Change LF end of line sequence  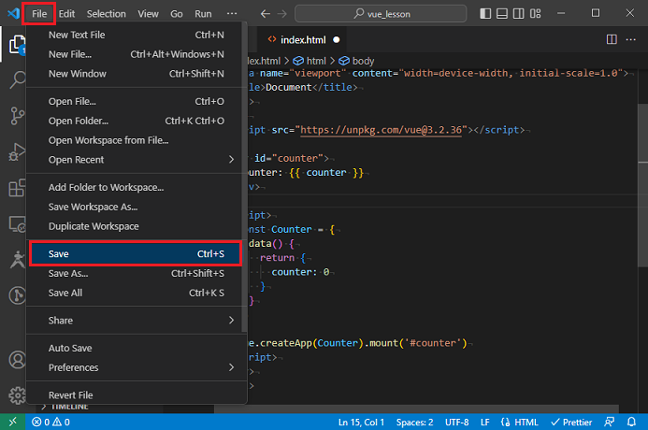[485, 423]
